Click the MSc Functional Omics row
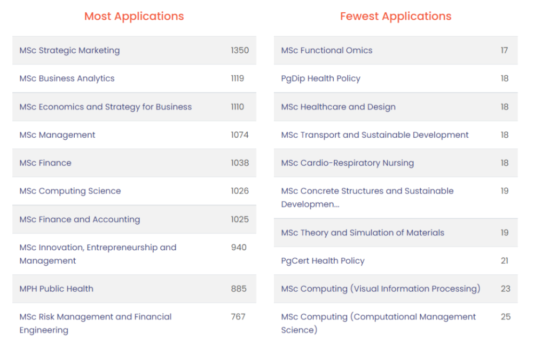This screenshot has height=350, width=534. point(396,50)
